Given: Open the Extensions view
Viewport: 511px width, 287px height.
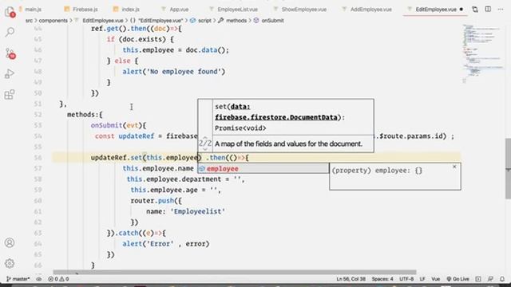Looking at the screenshot, I should 10,95.
